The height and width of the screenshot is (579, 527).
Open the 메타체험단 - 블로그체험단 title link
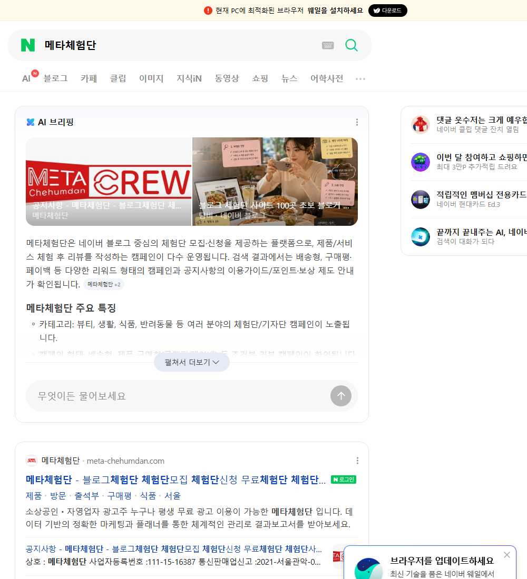pos(175,480)
